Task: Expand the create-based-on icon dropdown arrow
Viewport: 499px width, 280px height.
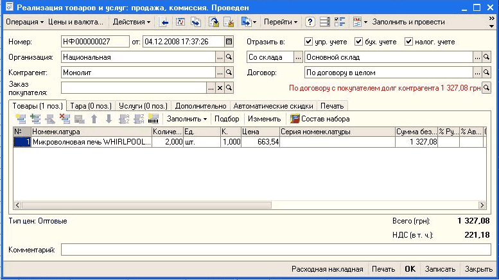Action: click(x=254, y=22)
